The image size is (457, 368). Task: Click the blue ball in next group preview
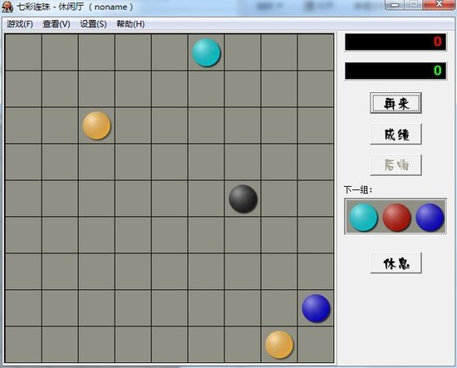point(430,218)
